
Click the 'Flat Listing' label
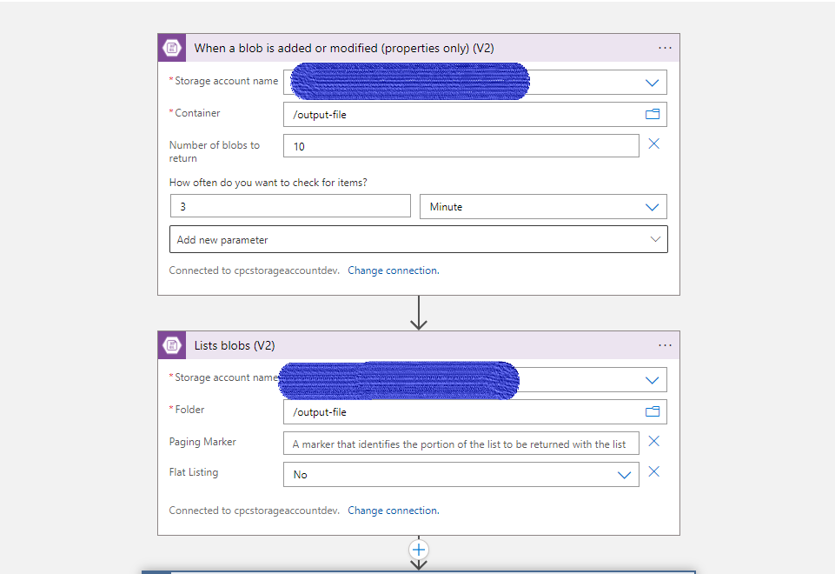[194, 472]
